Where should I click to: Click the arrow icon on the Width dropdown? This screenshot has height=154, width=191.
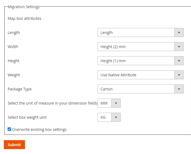click(179, 47)
